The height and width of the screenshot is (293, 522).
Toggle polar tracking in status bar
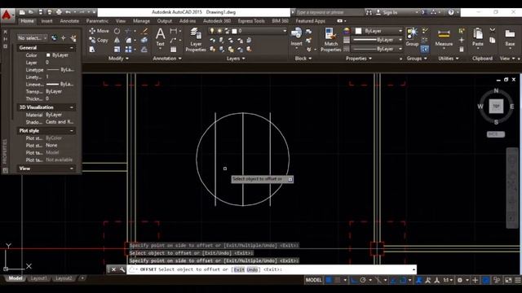click(362, 280)
